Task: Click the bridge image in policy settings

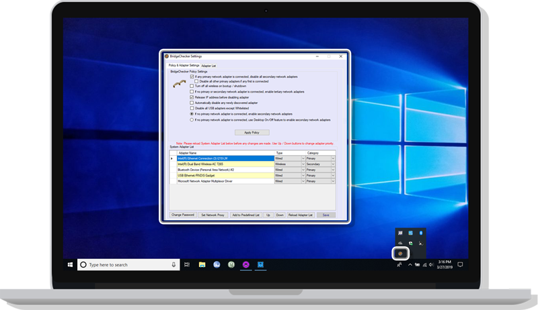Action: pos(179,84)
